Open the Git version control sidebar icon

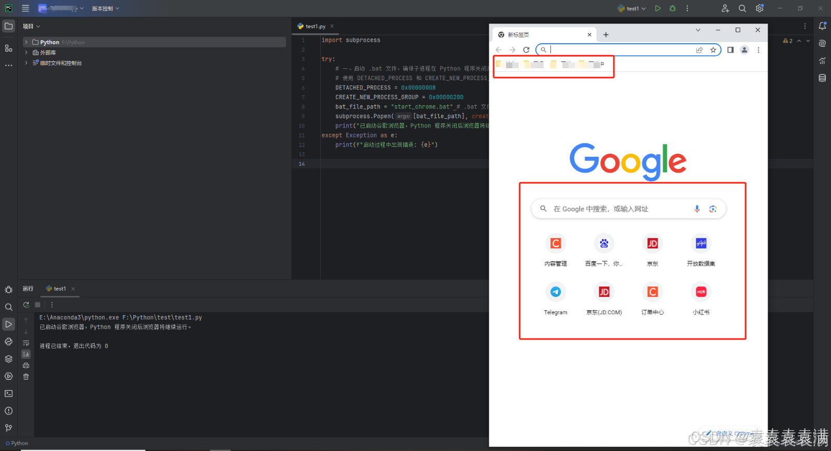(x=9, y=428)
